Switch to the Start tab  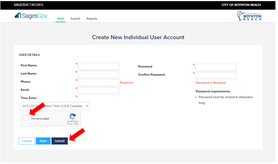[x=61, y=19]
